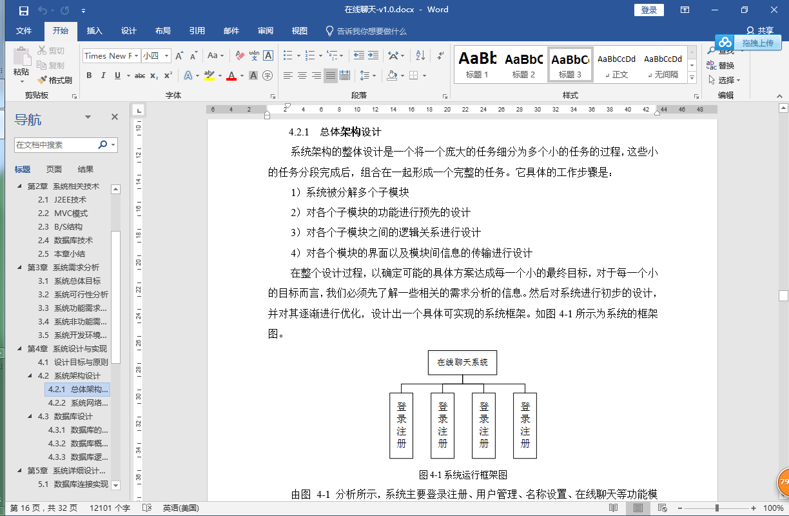Viewport: 789px width, 516px height.
Task: Click the Baidu cloud upload icon
Action: click(x=726, y=43)
